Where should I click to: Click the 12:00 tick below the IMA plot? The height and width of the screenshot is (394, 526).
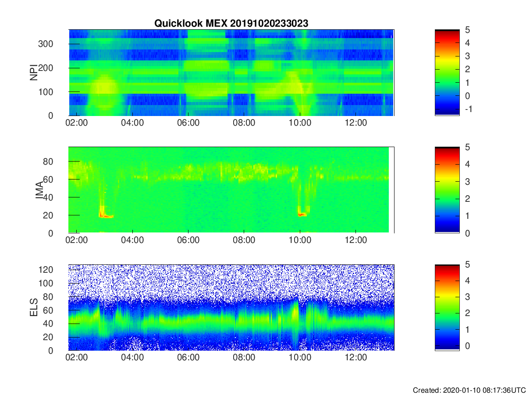[x=356, y=241]
